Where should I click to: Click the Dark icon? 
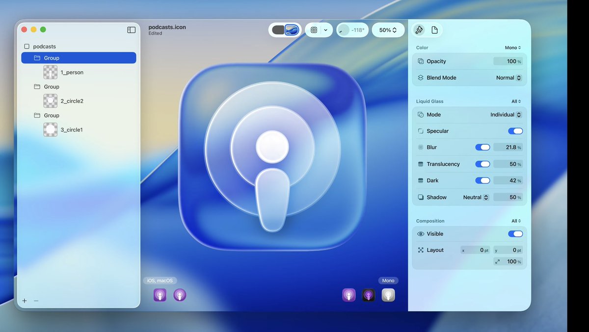click(x=421, y=180)
